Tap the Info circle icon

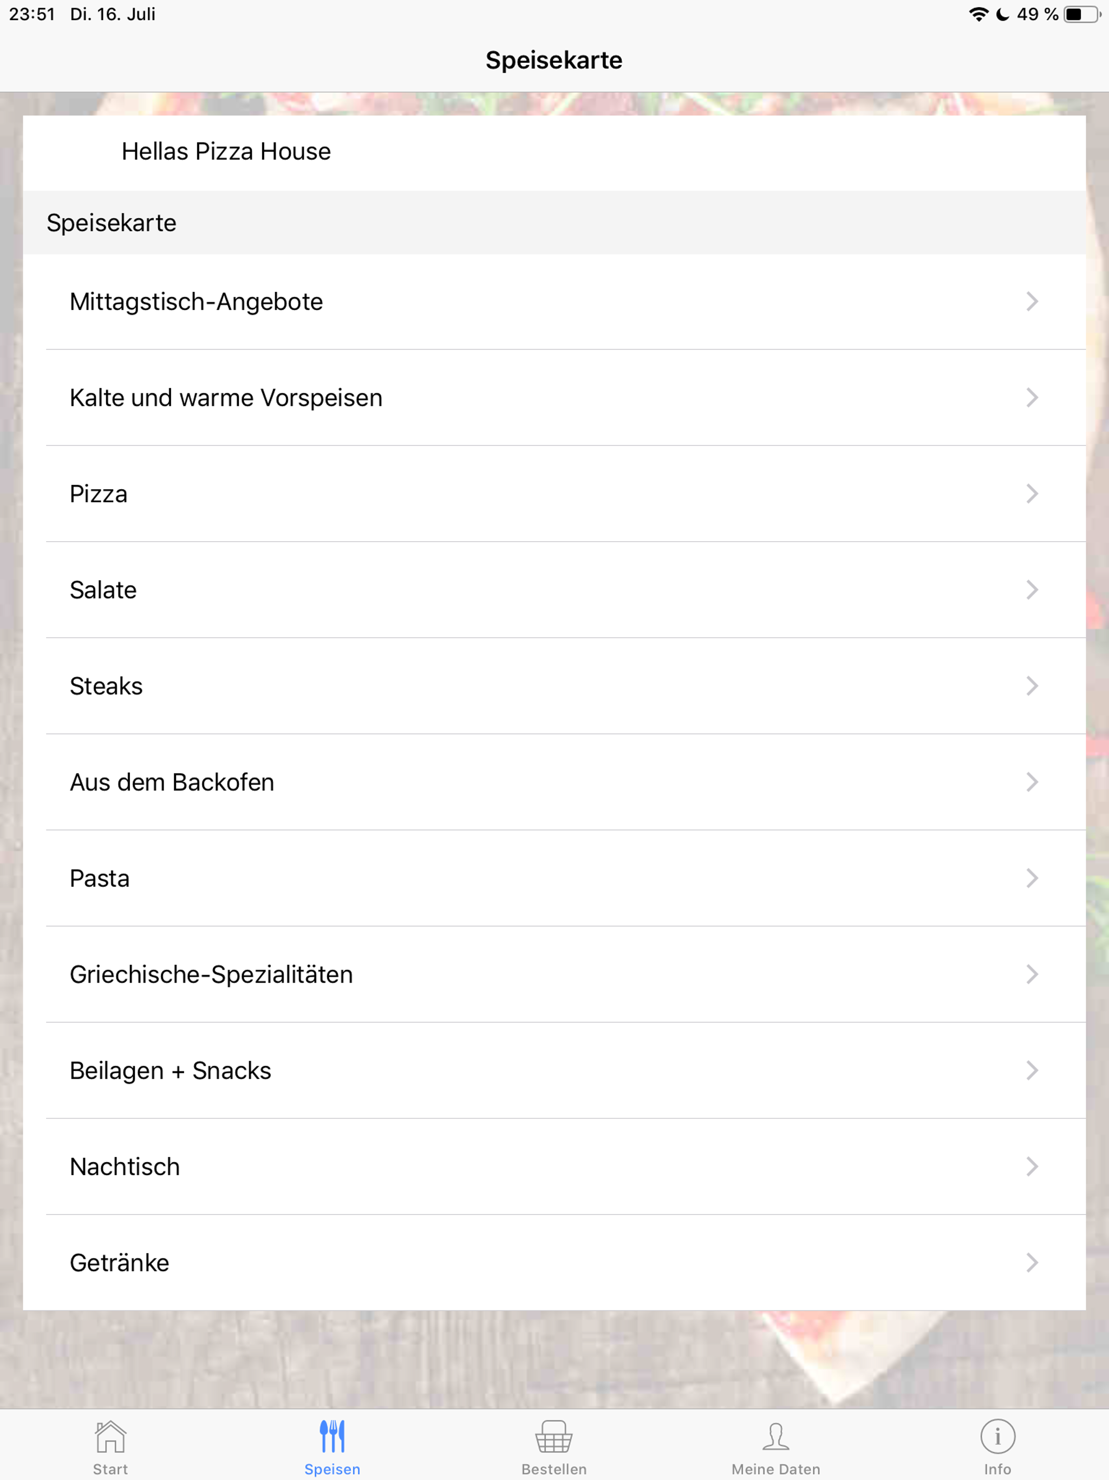pos(998,1437)
